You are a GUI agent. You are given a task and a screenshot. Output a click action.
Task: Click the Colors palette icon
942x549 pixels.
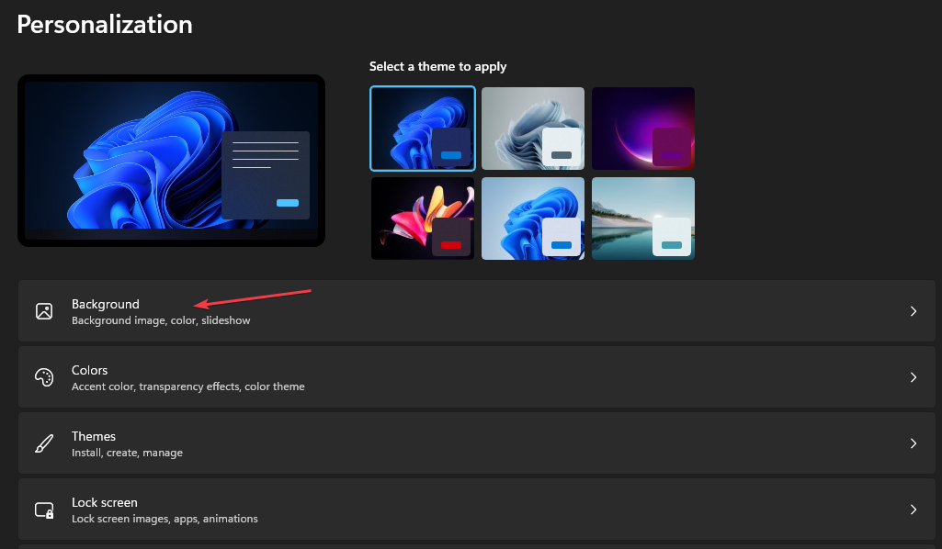tap(44, 377)
